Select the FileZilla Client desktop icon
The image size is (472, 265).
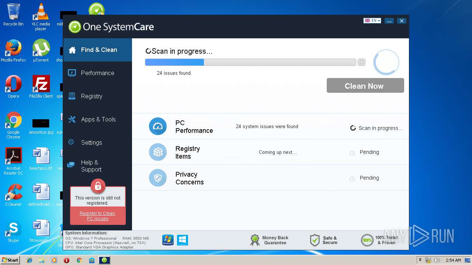[x=41, y=87]
